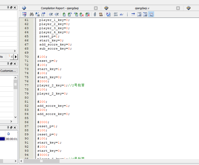This screenshot has width=199, height=165.
Task: Click the clock icon in the timer panel
Action: pos(8,134)
